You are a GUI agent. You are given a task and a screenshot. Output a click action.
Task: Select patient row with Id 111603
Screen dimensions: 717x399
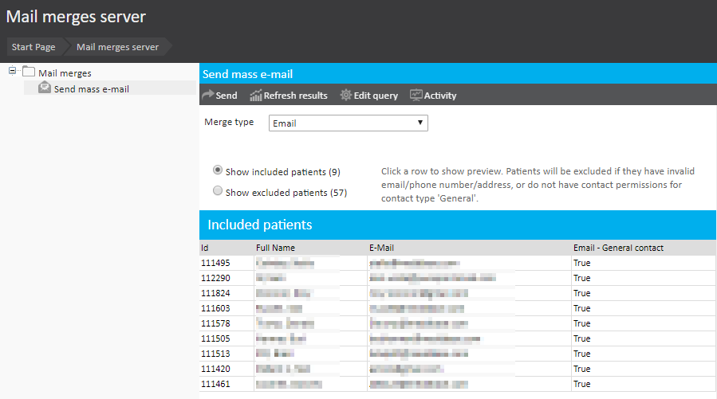[x=215, y=308]
